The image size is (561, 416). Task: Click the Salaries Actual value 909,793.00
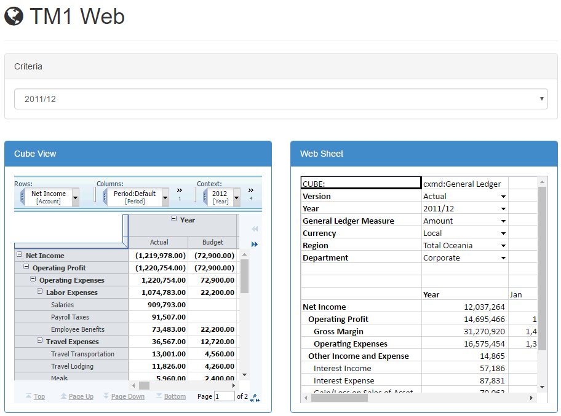tap(158, 305)
